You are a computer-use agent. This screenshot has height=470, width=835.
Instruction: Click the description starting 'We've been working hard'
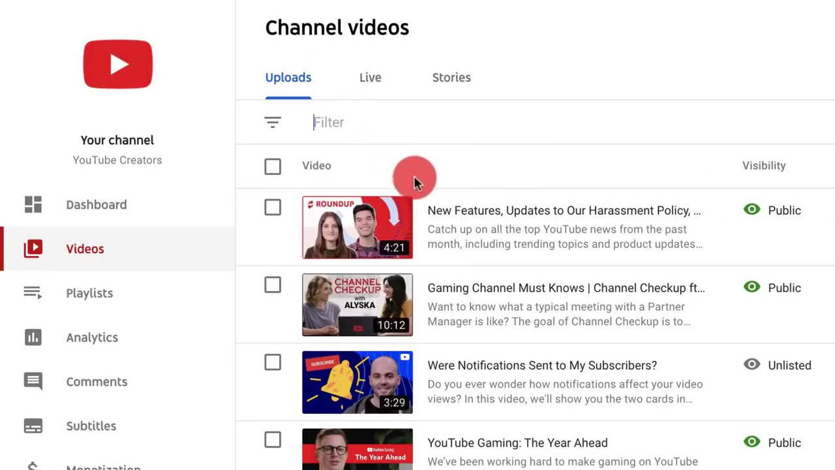562,462
